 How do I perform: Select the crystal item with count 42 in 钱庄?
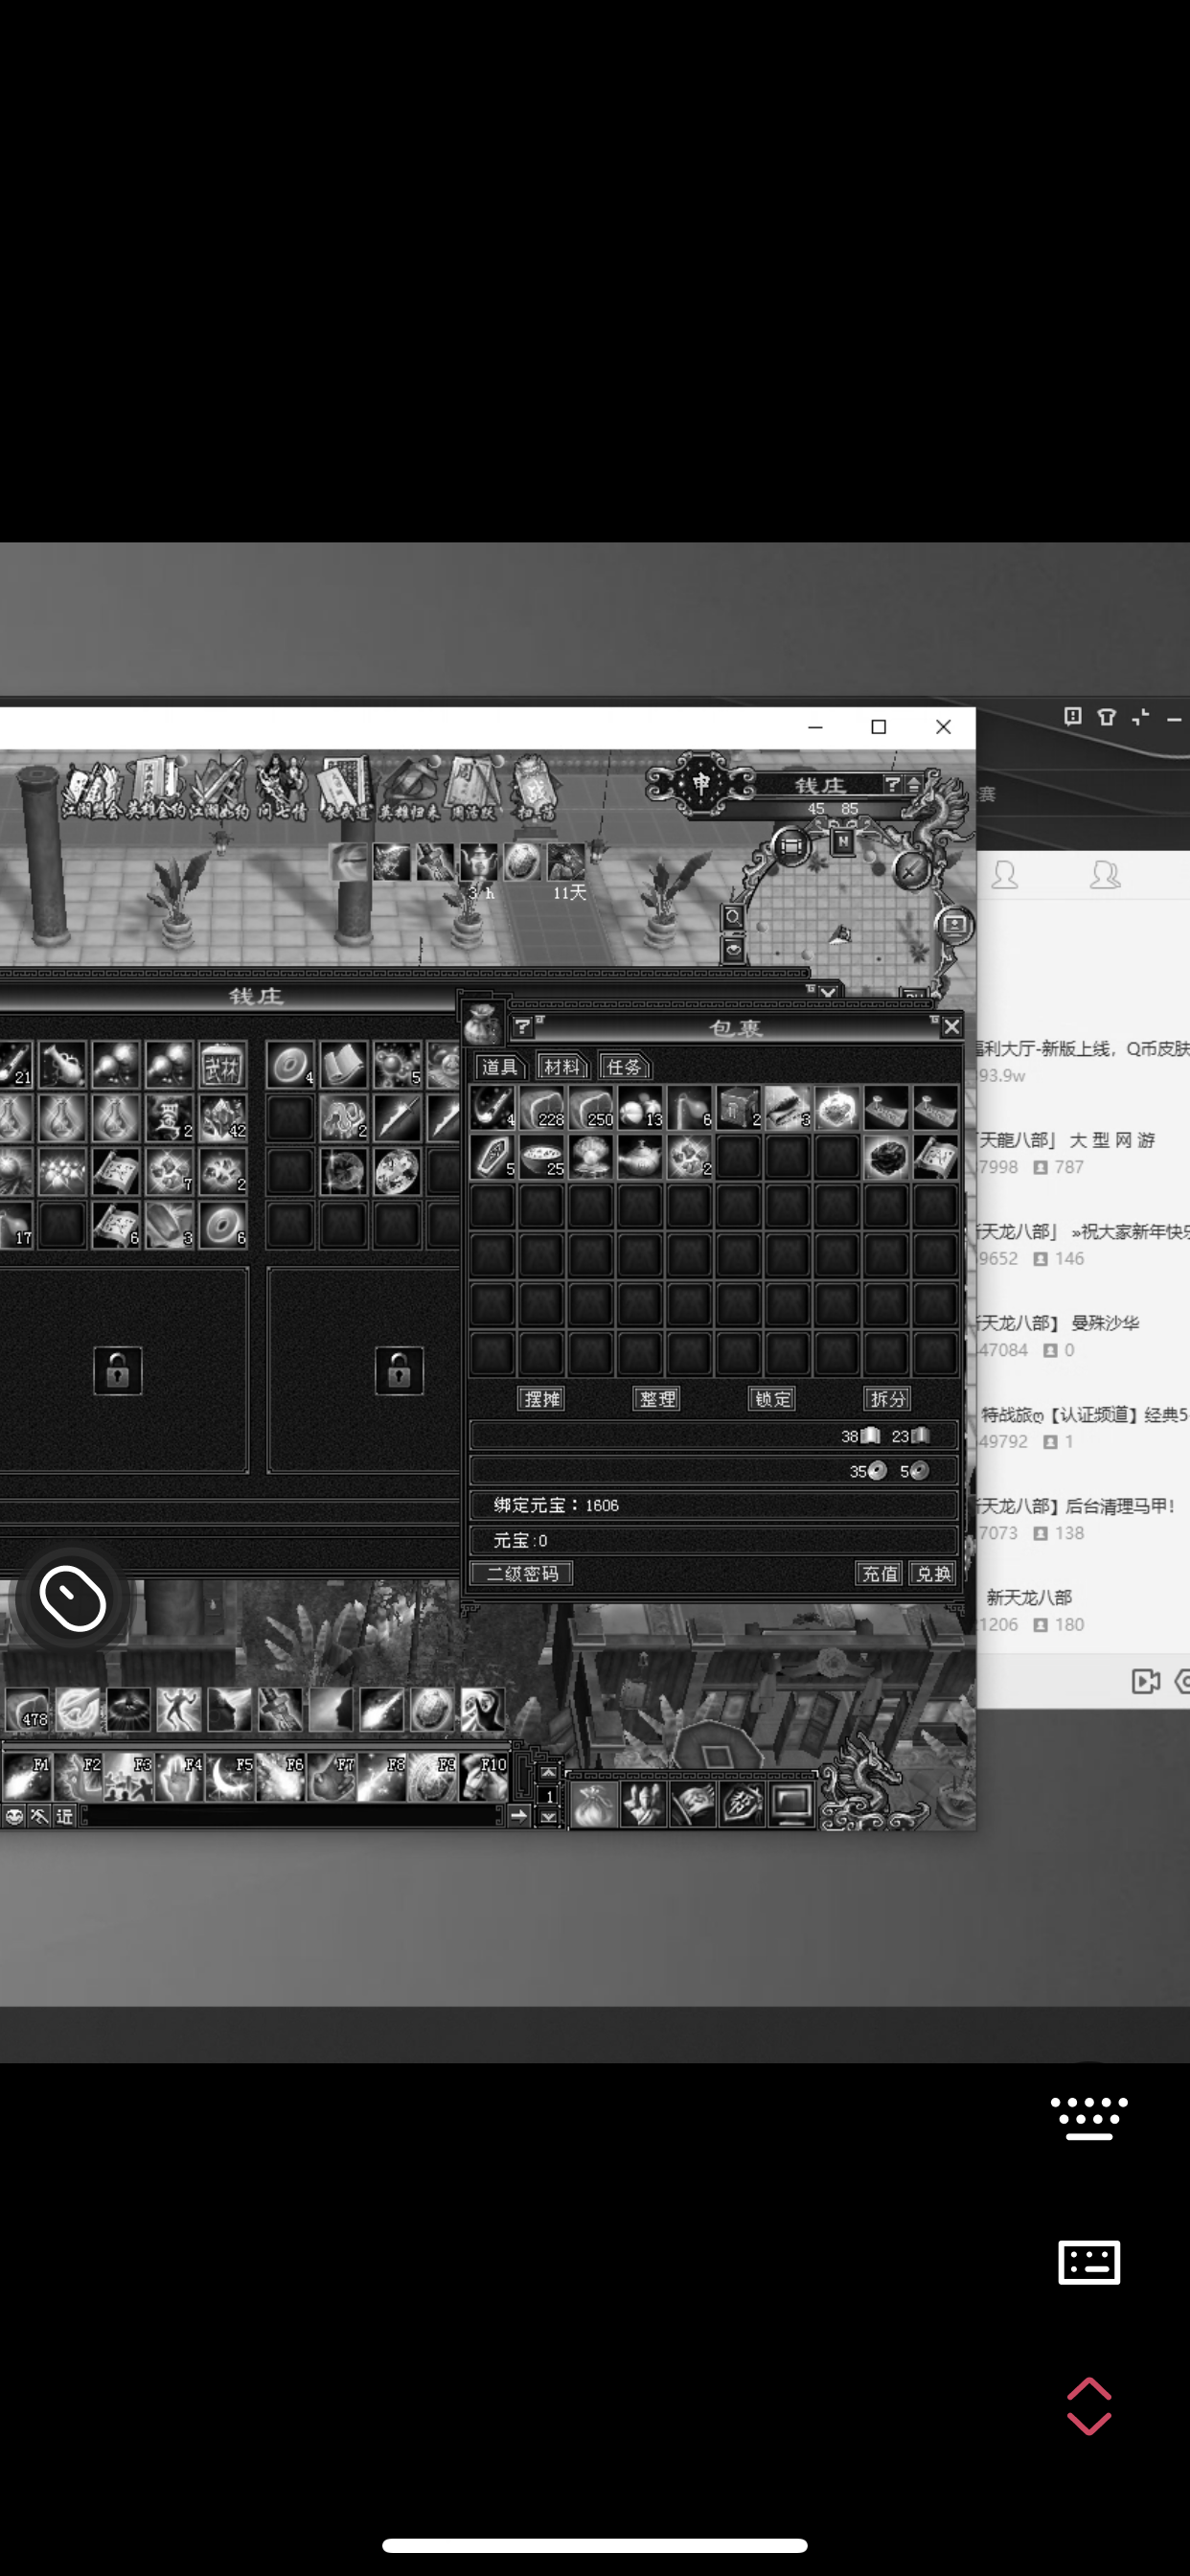click(222, 1118)
